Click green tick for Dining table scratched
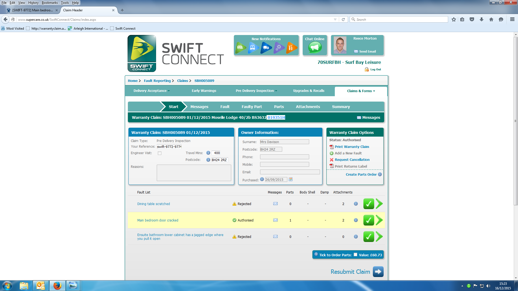The image size is (518, 291). pyautogui.click(x=369, y=204)
